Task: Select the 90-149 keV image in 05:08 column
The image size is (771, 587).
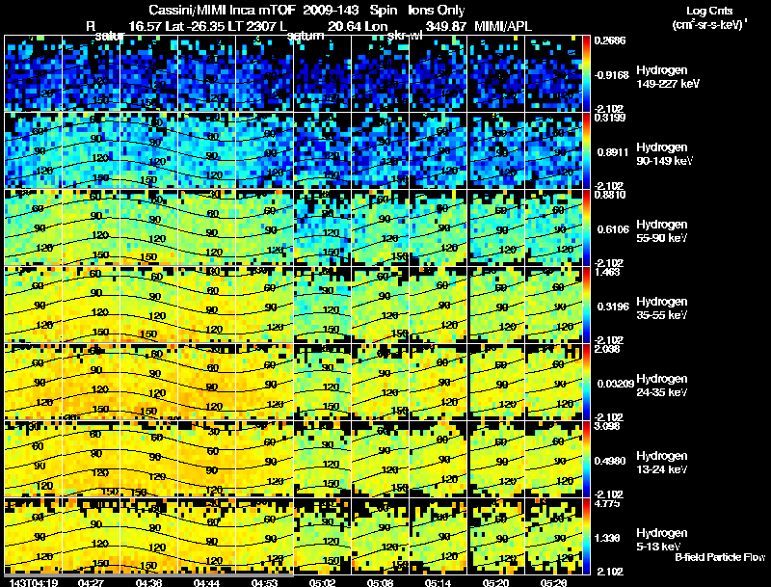Action: click(x=380, y=151)
